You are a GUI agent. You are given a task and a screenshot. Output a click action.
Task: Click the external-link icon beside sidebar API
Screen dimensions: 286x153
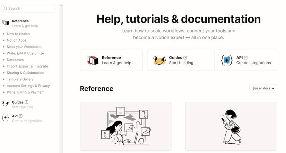[x=20, y=116]
